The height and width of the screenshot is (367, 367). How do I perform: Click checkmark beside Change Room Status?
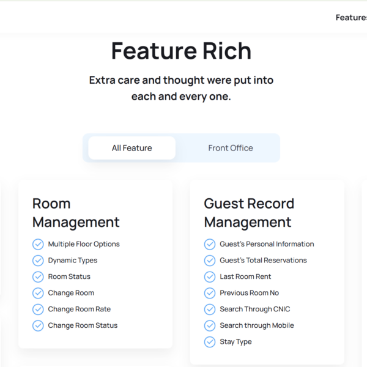38,325
